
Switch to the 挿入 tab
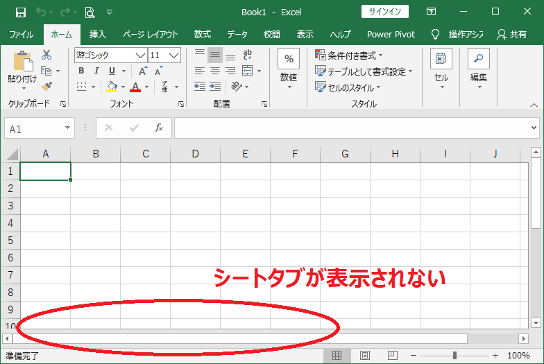pyautogui.click(x=97, y=35)
